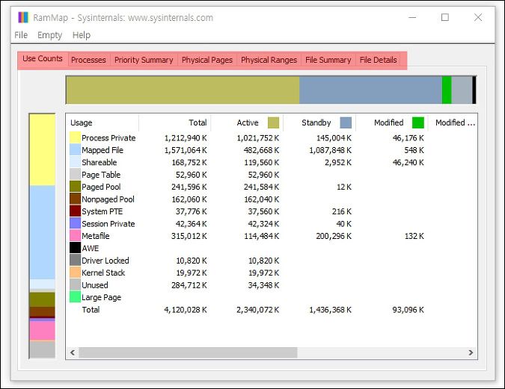Viewport: 505px width, 389px height.
Task: Select the Shareable row label
Action: coord(100,162)
